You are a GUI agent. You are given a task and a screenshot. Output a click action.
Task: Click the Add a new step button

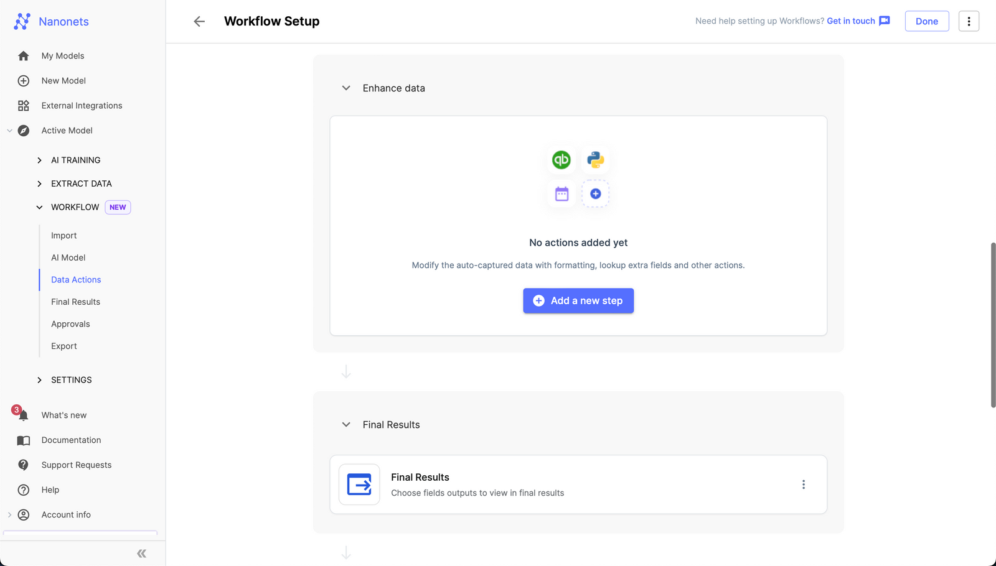pyautogui.click(x=578, y=301)
